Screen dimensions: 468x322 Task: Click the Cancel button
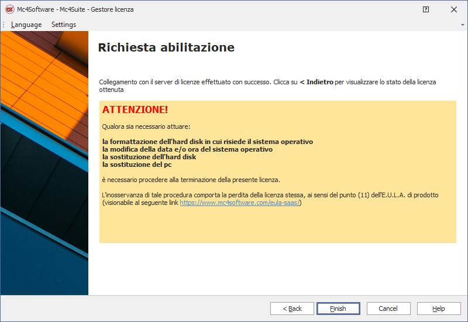(x=388, y=309)
